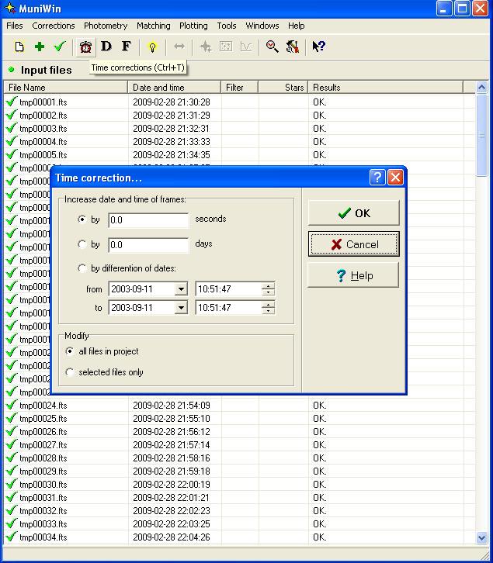493x563 pixels.
Task: Increment the 'from' time spinner up arrow
Action: point(269,286)
